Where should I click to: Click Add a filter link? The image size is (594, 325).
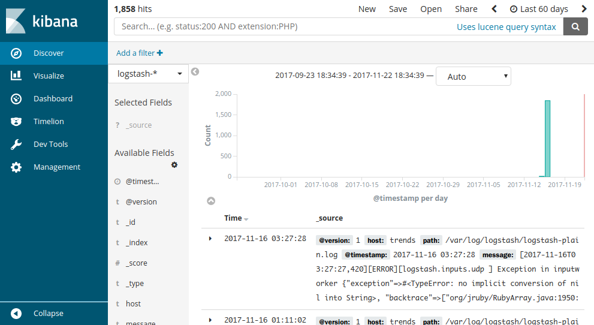[139, 53]
